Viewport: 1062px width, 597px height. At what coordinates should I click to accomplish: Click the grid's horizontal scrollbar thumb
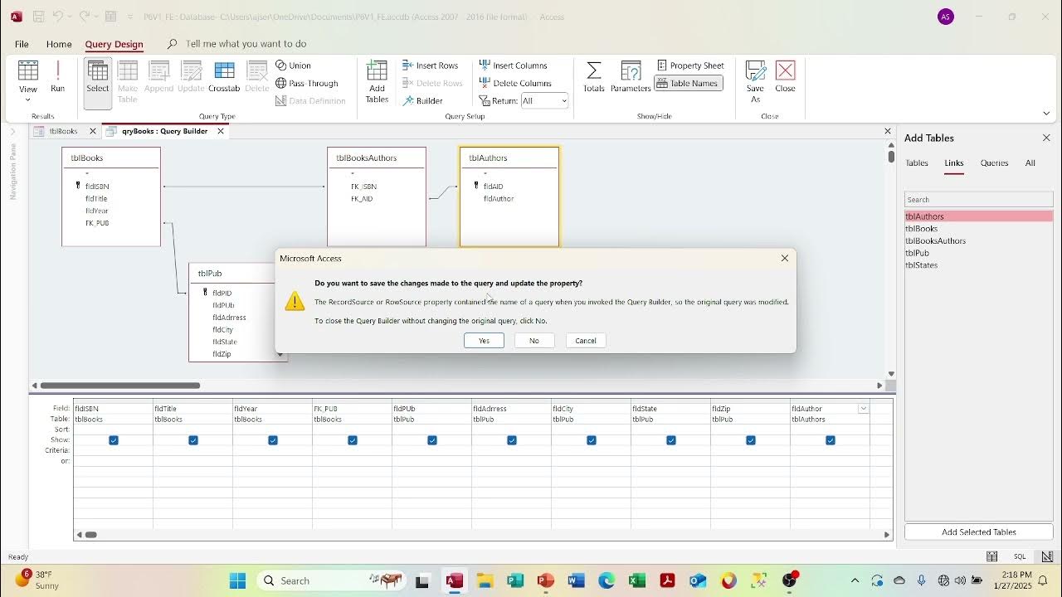91,535
